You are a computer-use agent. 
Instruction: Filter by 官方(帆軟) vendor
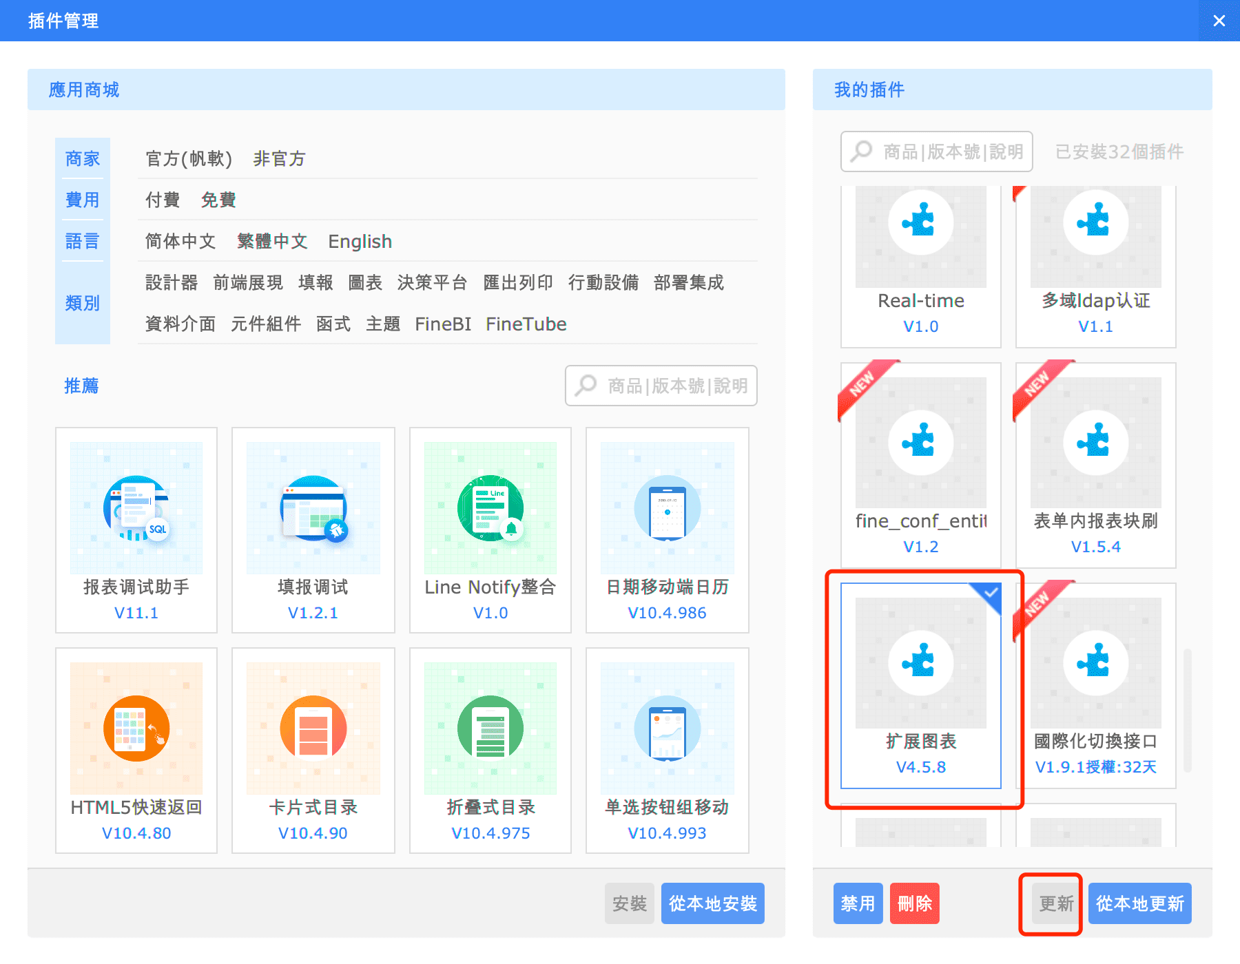[189, 159]
